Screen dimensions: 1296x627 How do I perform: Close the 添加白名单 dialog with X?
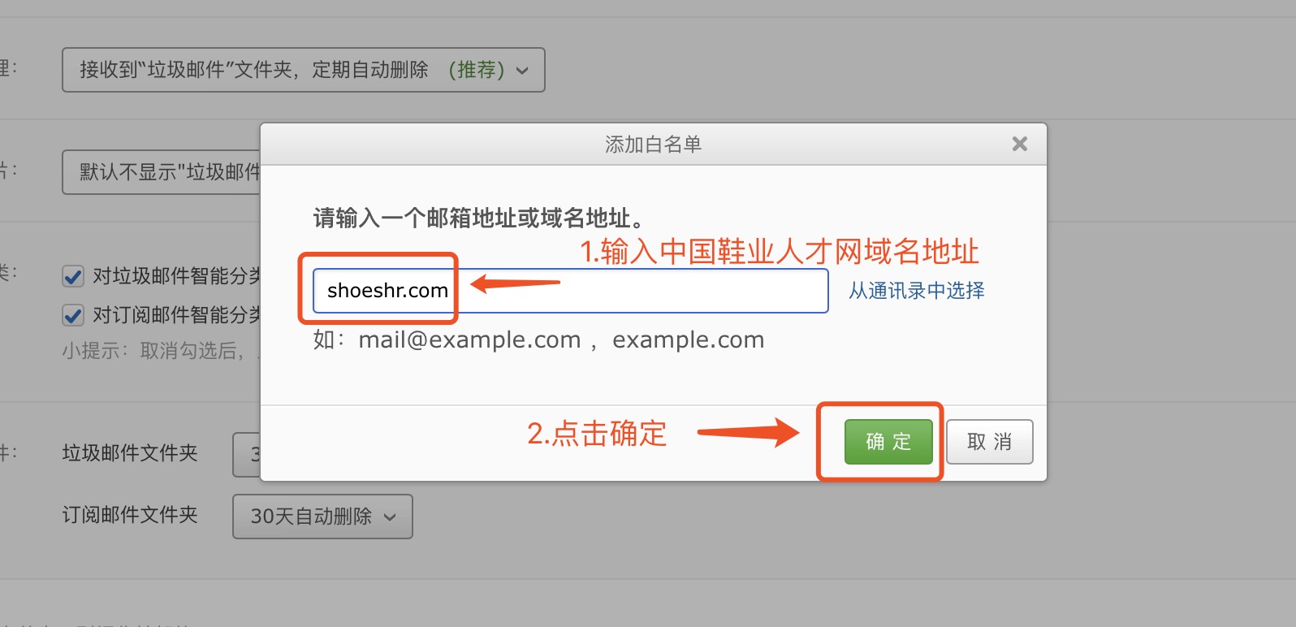click(x=1020, y=144)
